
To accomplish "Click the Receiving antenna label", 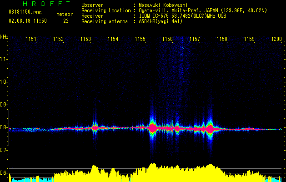I will pos(105,21).
